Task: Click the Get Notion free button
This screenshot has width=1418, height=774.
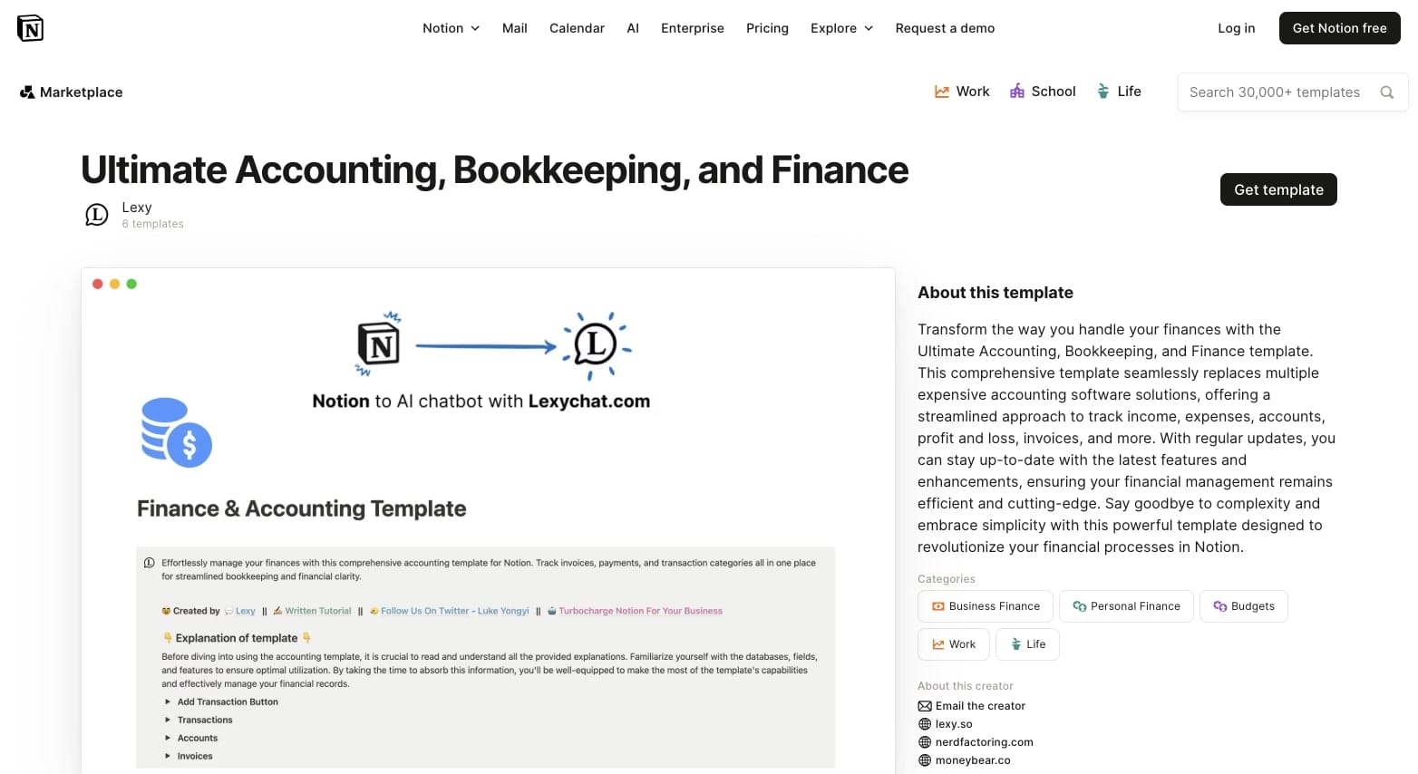Action: (x=1339, y=28)
